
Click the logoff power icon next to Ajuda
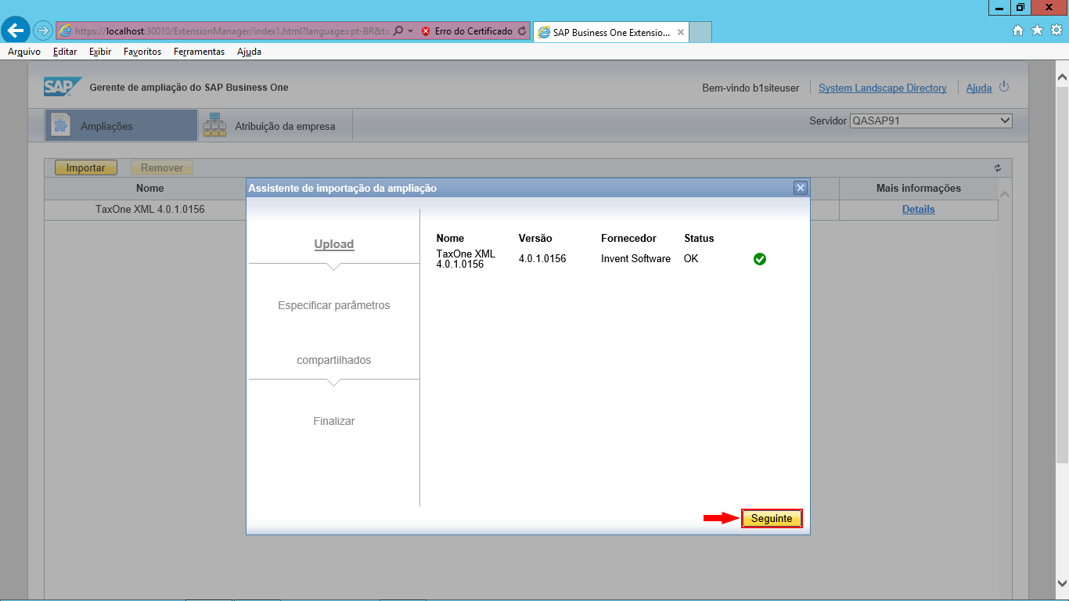(1004, 87)
